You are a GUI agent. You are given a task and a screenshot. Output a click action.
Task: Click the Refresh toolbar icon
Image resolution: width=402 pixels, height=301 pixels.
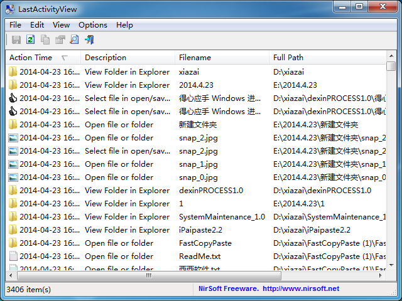[x=31, y=40]
